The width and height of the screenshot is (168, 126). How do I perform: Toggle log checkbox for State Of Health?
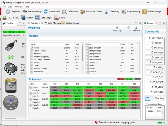87,48
